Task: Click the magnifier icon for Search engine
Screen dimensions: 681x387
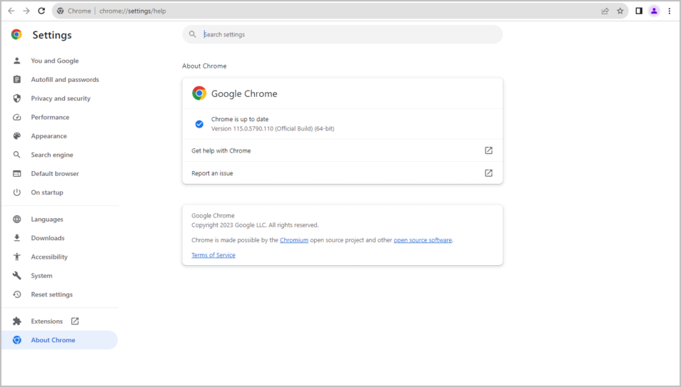Action: click(17, 155)
